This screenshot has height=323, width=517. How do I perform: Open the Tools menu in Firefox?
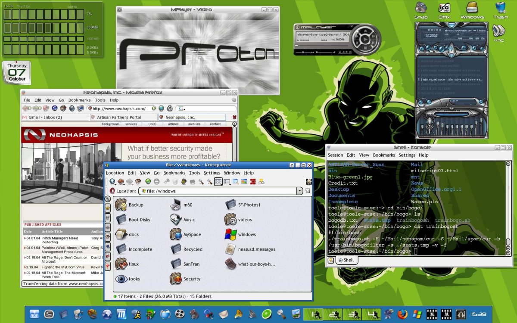pyautogui.click(x=100, y=100)
